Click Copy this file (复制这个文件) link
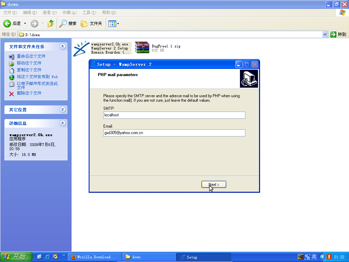349x262 pixels. click(x=29, y=70)
